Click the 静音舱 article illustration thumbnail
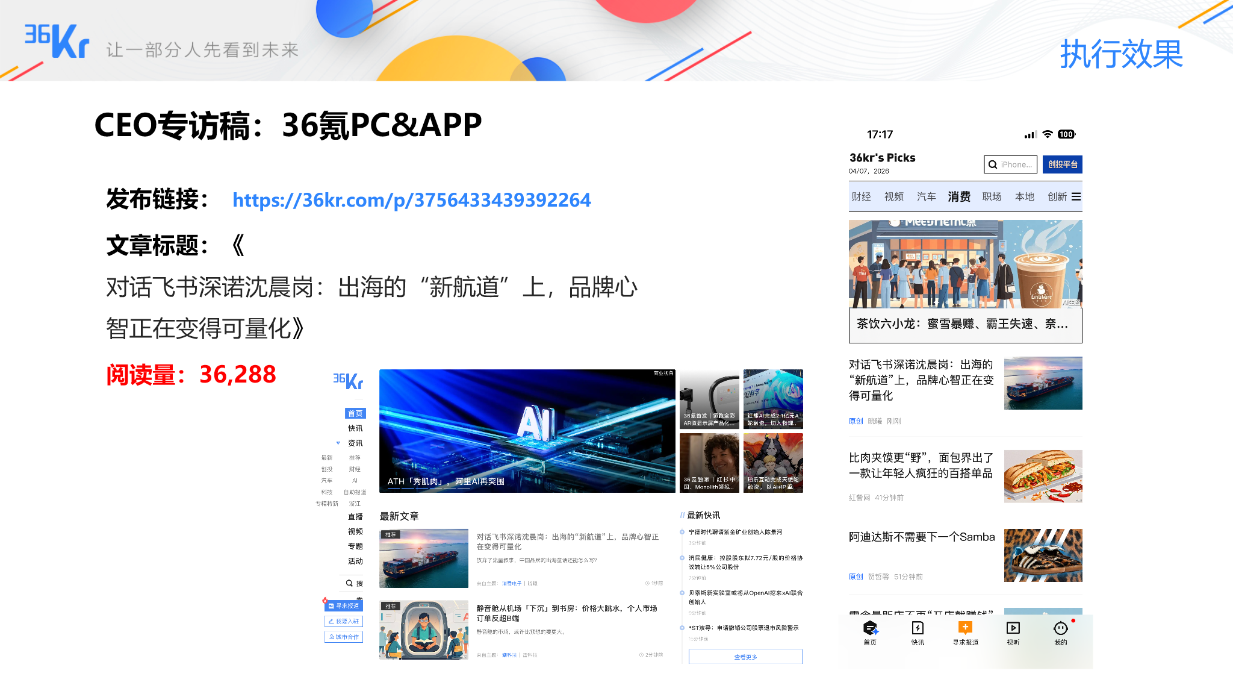The width and height of the screenshot is (1233, 694). [424, 630]
